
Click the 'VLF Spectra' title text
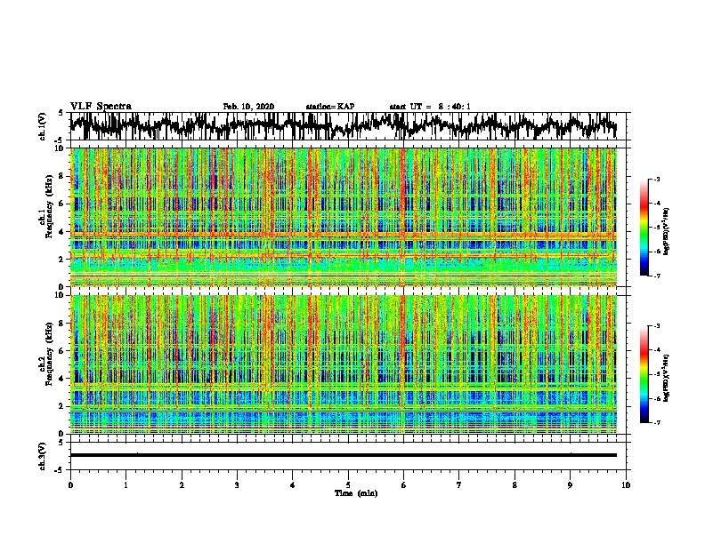[101, 107]
